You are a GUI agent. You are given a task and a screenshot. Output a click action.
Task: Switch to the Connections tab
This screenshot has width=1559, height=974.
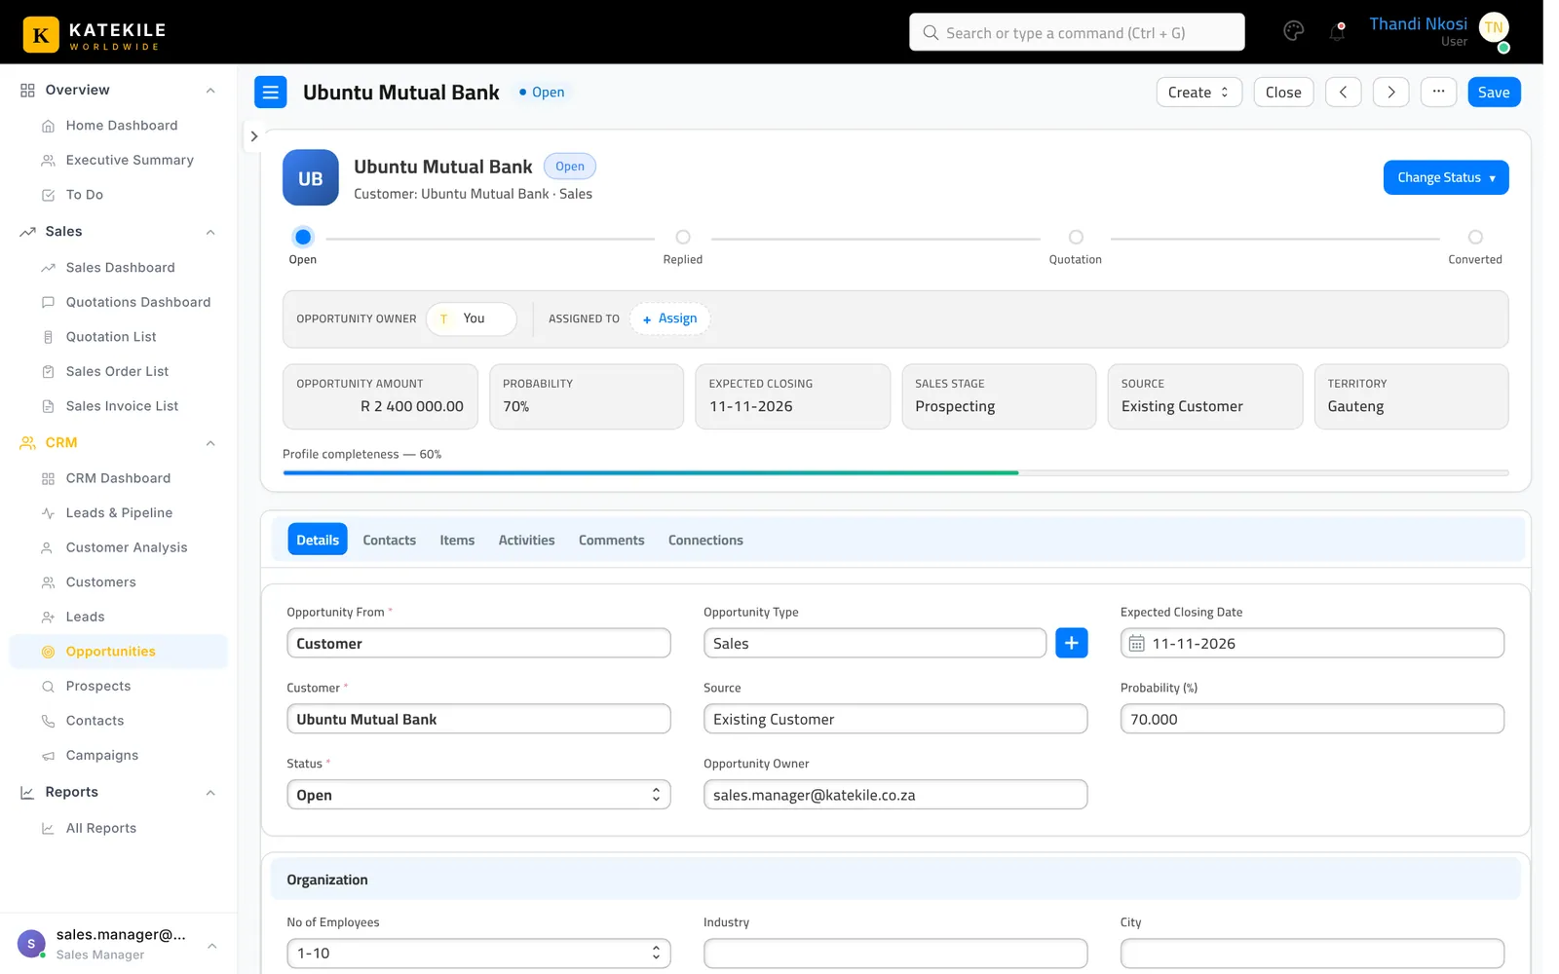[x=705, y=540]
